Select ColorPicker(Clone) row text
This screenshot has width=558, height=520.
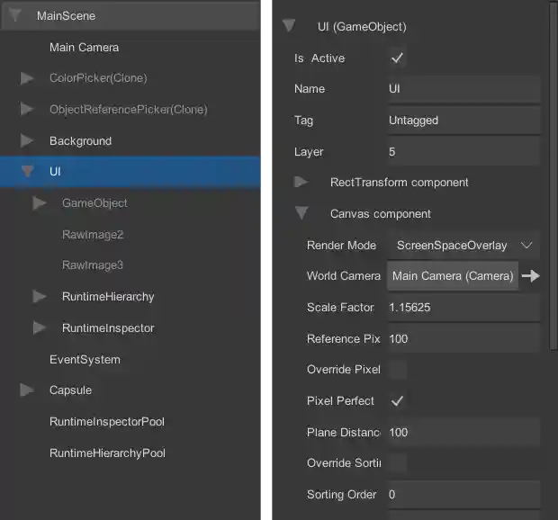98,78
